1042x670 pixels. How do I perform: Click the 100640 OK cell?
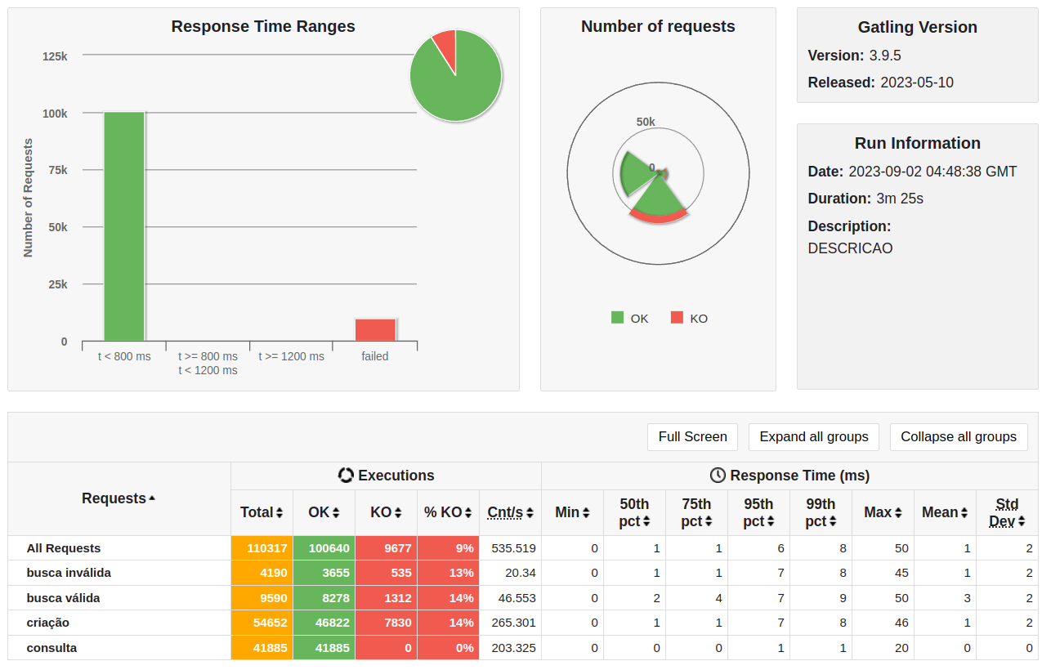pyautogui.click(x=324, y=548)
